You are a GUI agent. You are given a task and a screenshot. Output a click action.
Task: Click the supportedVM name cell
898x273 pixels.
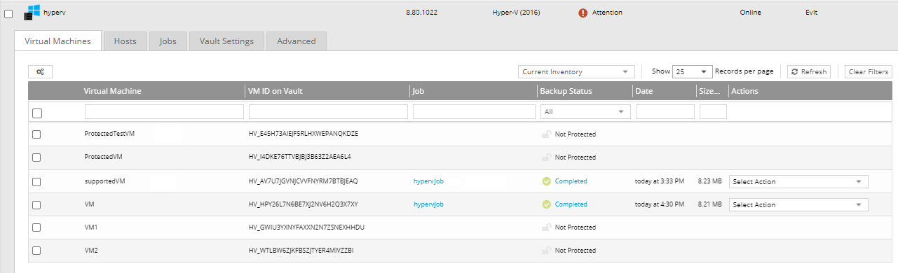pos(104,181)
